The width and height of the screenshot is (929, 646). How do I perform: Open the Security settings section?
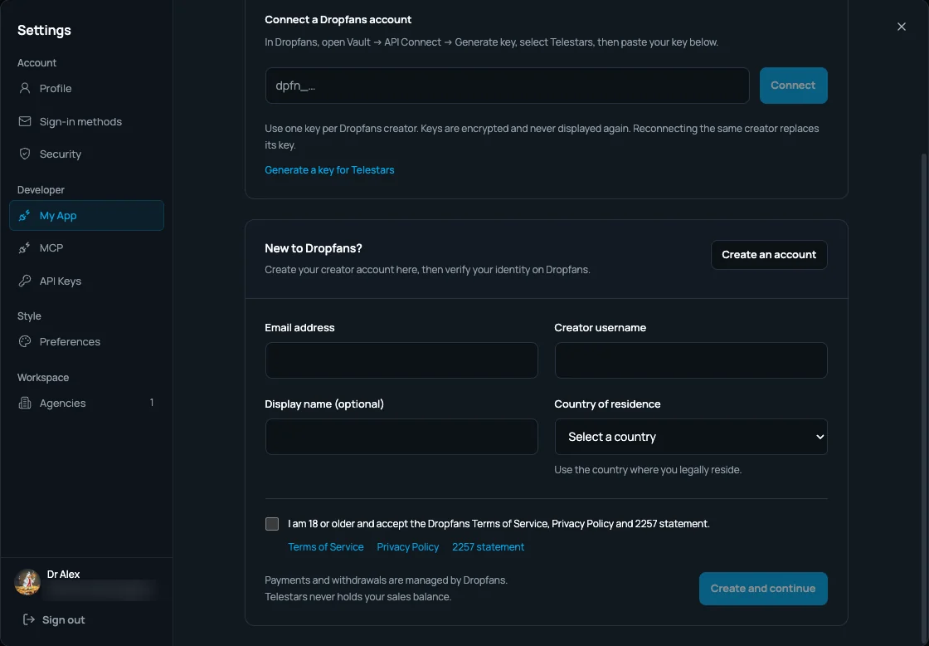tap(86, 154)
